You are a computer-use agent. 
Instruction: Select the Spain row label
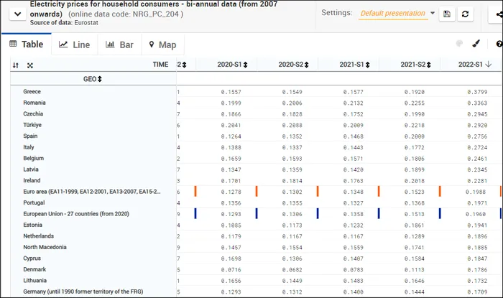(30, 136)
